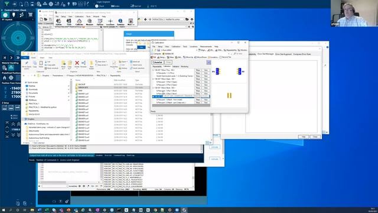Open the View tab in File Explorer
The height and width of the screenshot is (213, 378).
[x=50, y=58]
